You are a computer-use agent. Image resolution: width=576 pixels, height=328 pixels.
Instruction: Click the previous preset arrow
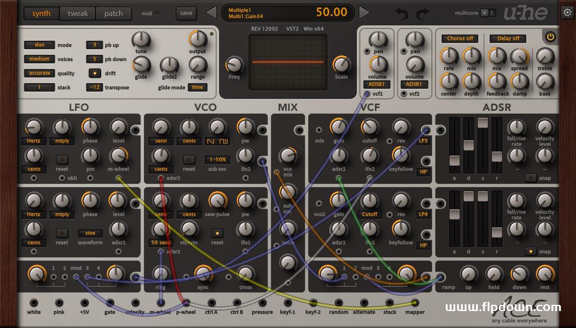point(210,12)
